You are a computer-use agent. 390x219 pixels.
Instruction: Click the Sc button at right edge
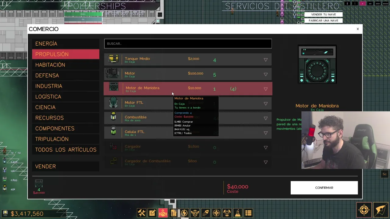pos(385,174)
